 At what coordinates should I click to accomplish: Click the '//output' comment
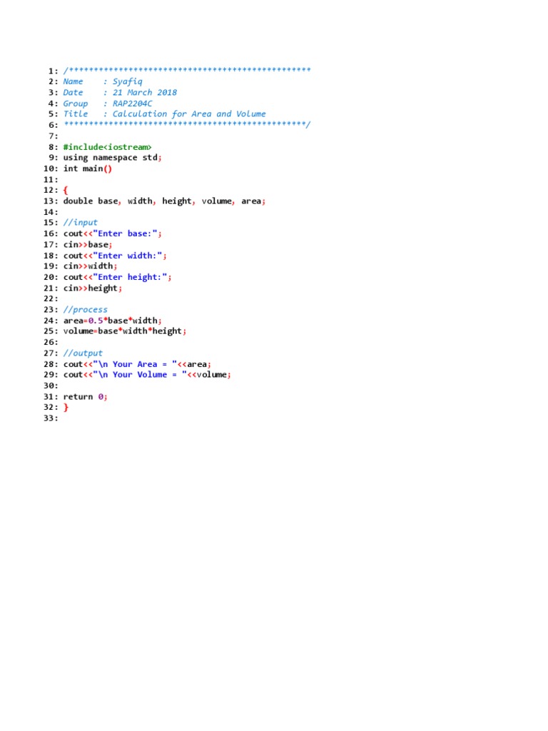(83, 353)
